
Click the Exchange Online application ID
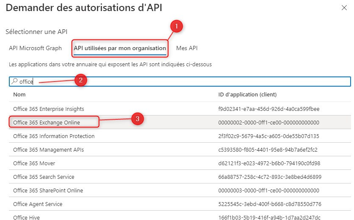pyautogui.click(x=268, y=123)
